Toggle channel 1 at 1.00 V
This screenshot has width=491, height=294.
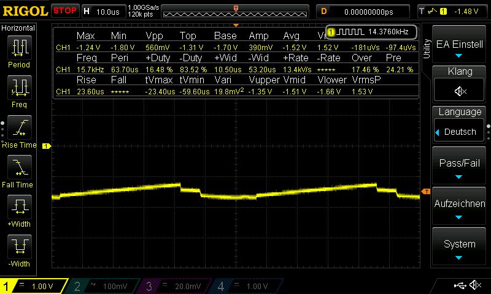(x=34, y=286)
